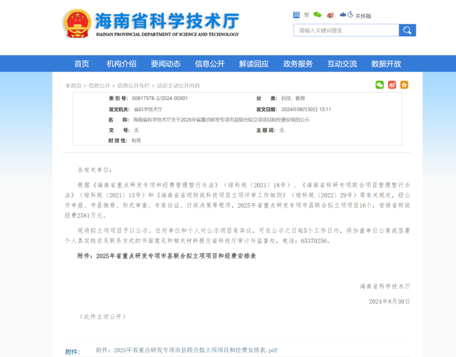The width and height of the screenshot is (456, 357).
Task: Select 政务服务 in the navigation bar
Action: 298,64
